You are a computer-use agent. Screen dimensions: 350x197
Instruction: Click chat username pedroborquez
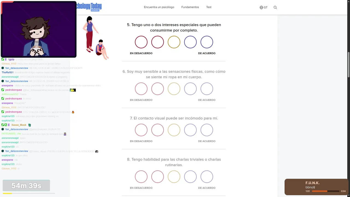pyautogui.click(x=13, y=90)
